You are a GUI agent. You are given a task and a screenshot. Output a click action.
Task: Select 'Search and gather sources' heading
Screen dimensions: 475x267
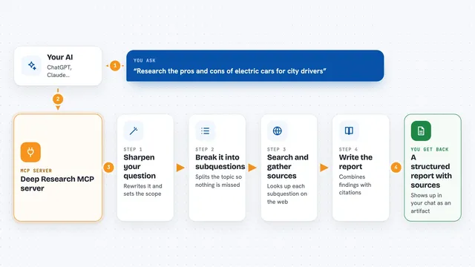287,166
